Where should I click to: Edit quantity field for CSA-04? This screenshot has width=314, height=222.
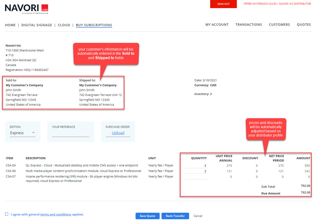point(195,165)
